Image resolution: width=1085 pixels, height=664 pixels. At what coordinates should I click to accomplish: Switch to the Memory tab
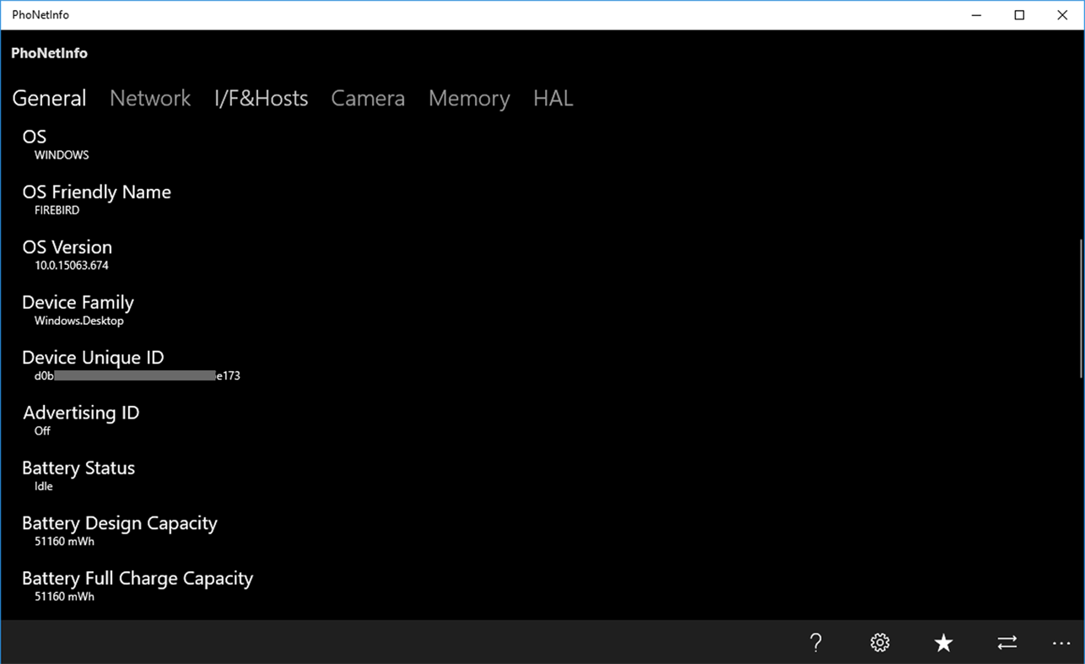tap(469, 98)
